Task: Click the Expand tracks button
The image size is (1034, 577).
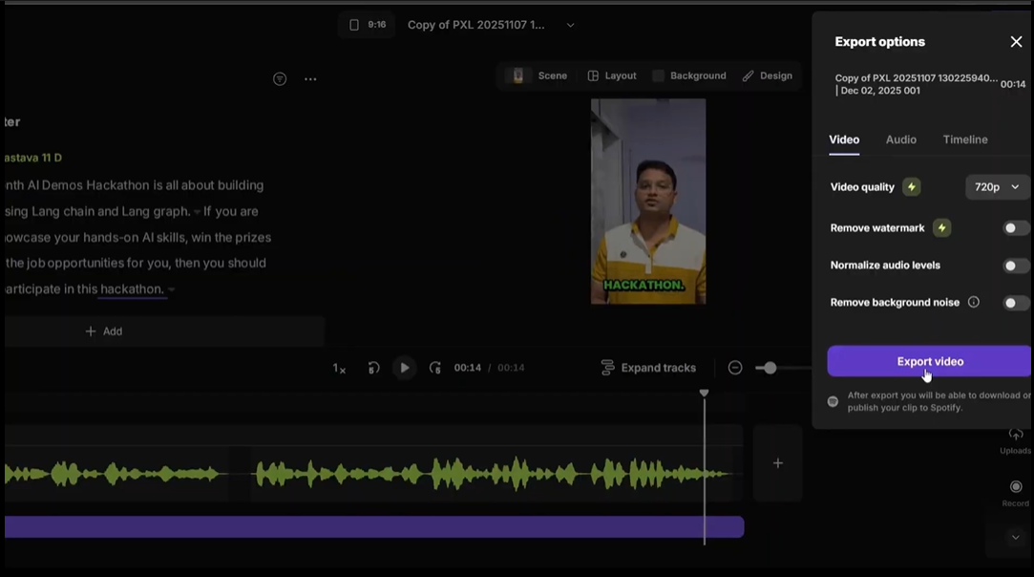Action: pyautogui.click(x=648, y=368)
